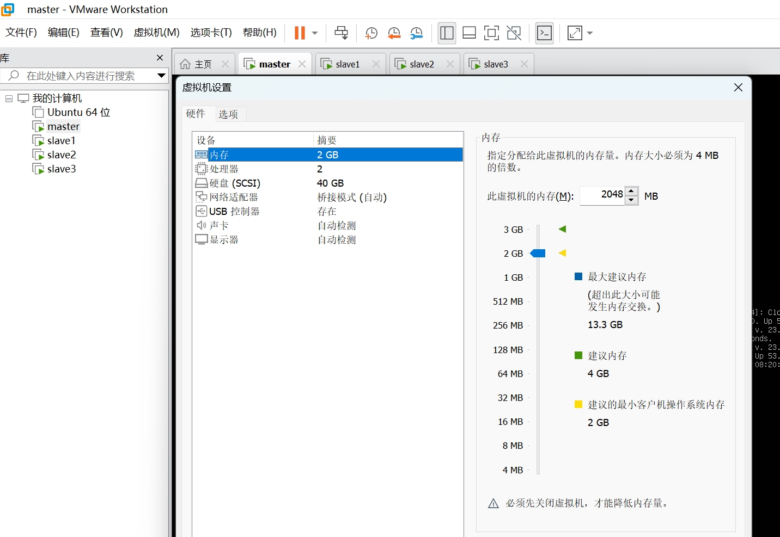This screenshot has height=537, width=780.
Task: Click the 512 MB mark on memory slider
Action: coord(508,301)
